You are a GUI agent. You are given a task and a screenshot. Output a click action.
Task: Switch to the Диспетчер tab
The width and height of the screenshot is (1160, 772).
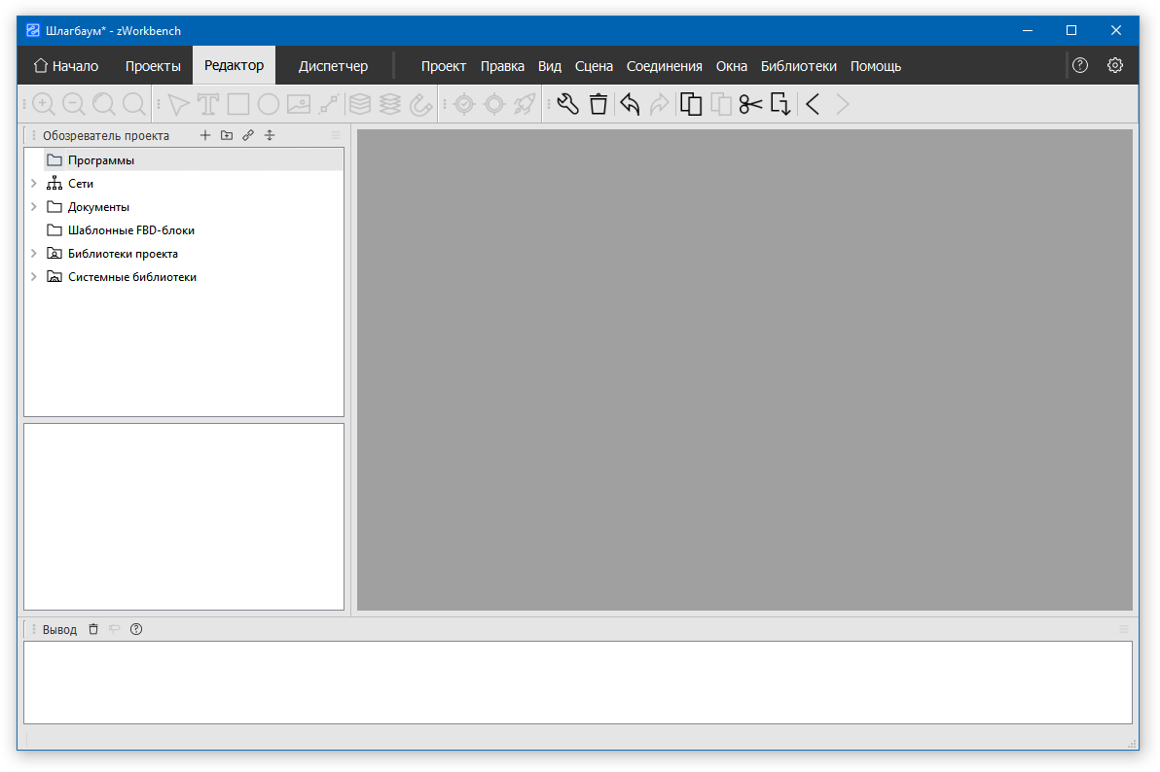(333, 66)
